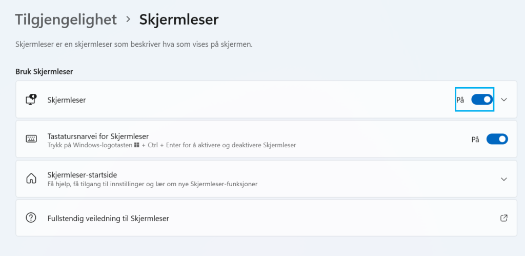Select the Skjermleser page title heading
This screenshot has height=256, width=525.
point(179,20)
